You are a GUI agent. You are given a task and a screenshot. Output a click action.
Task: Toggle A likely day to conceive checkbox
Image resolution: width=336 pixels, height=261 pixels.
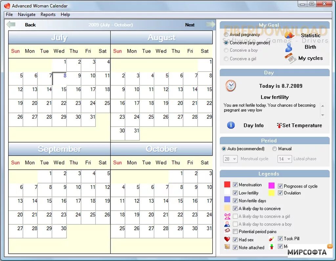pyautogui.click(x=235, y=208)
